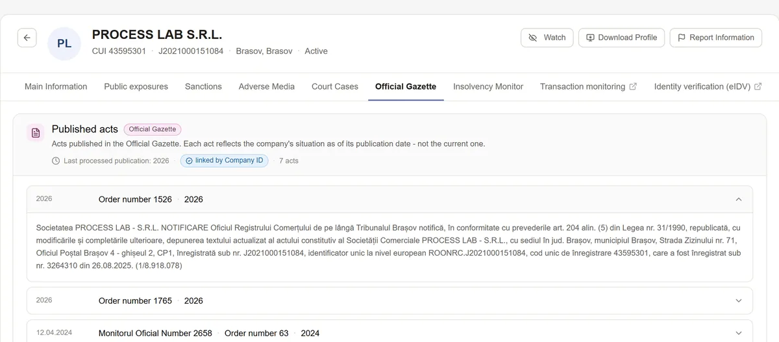Open the Main Information tab

56,86
